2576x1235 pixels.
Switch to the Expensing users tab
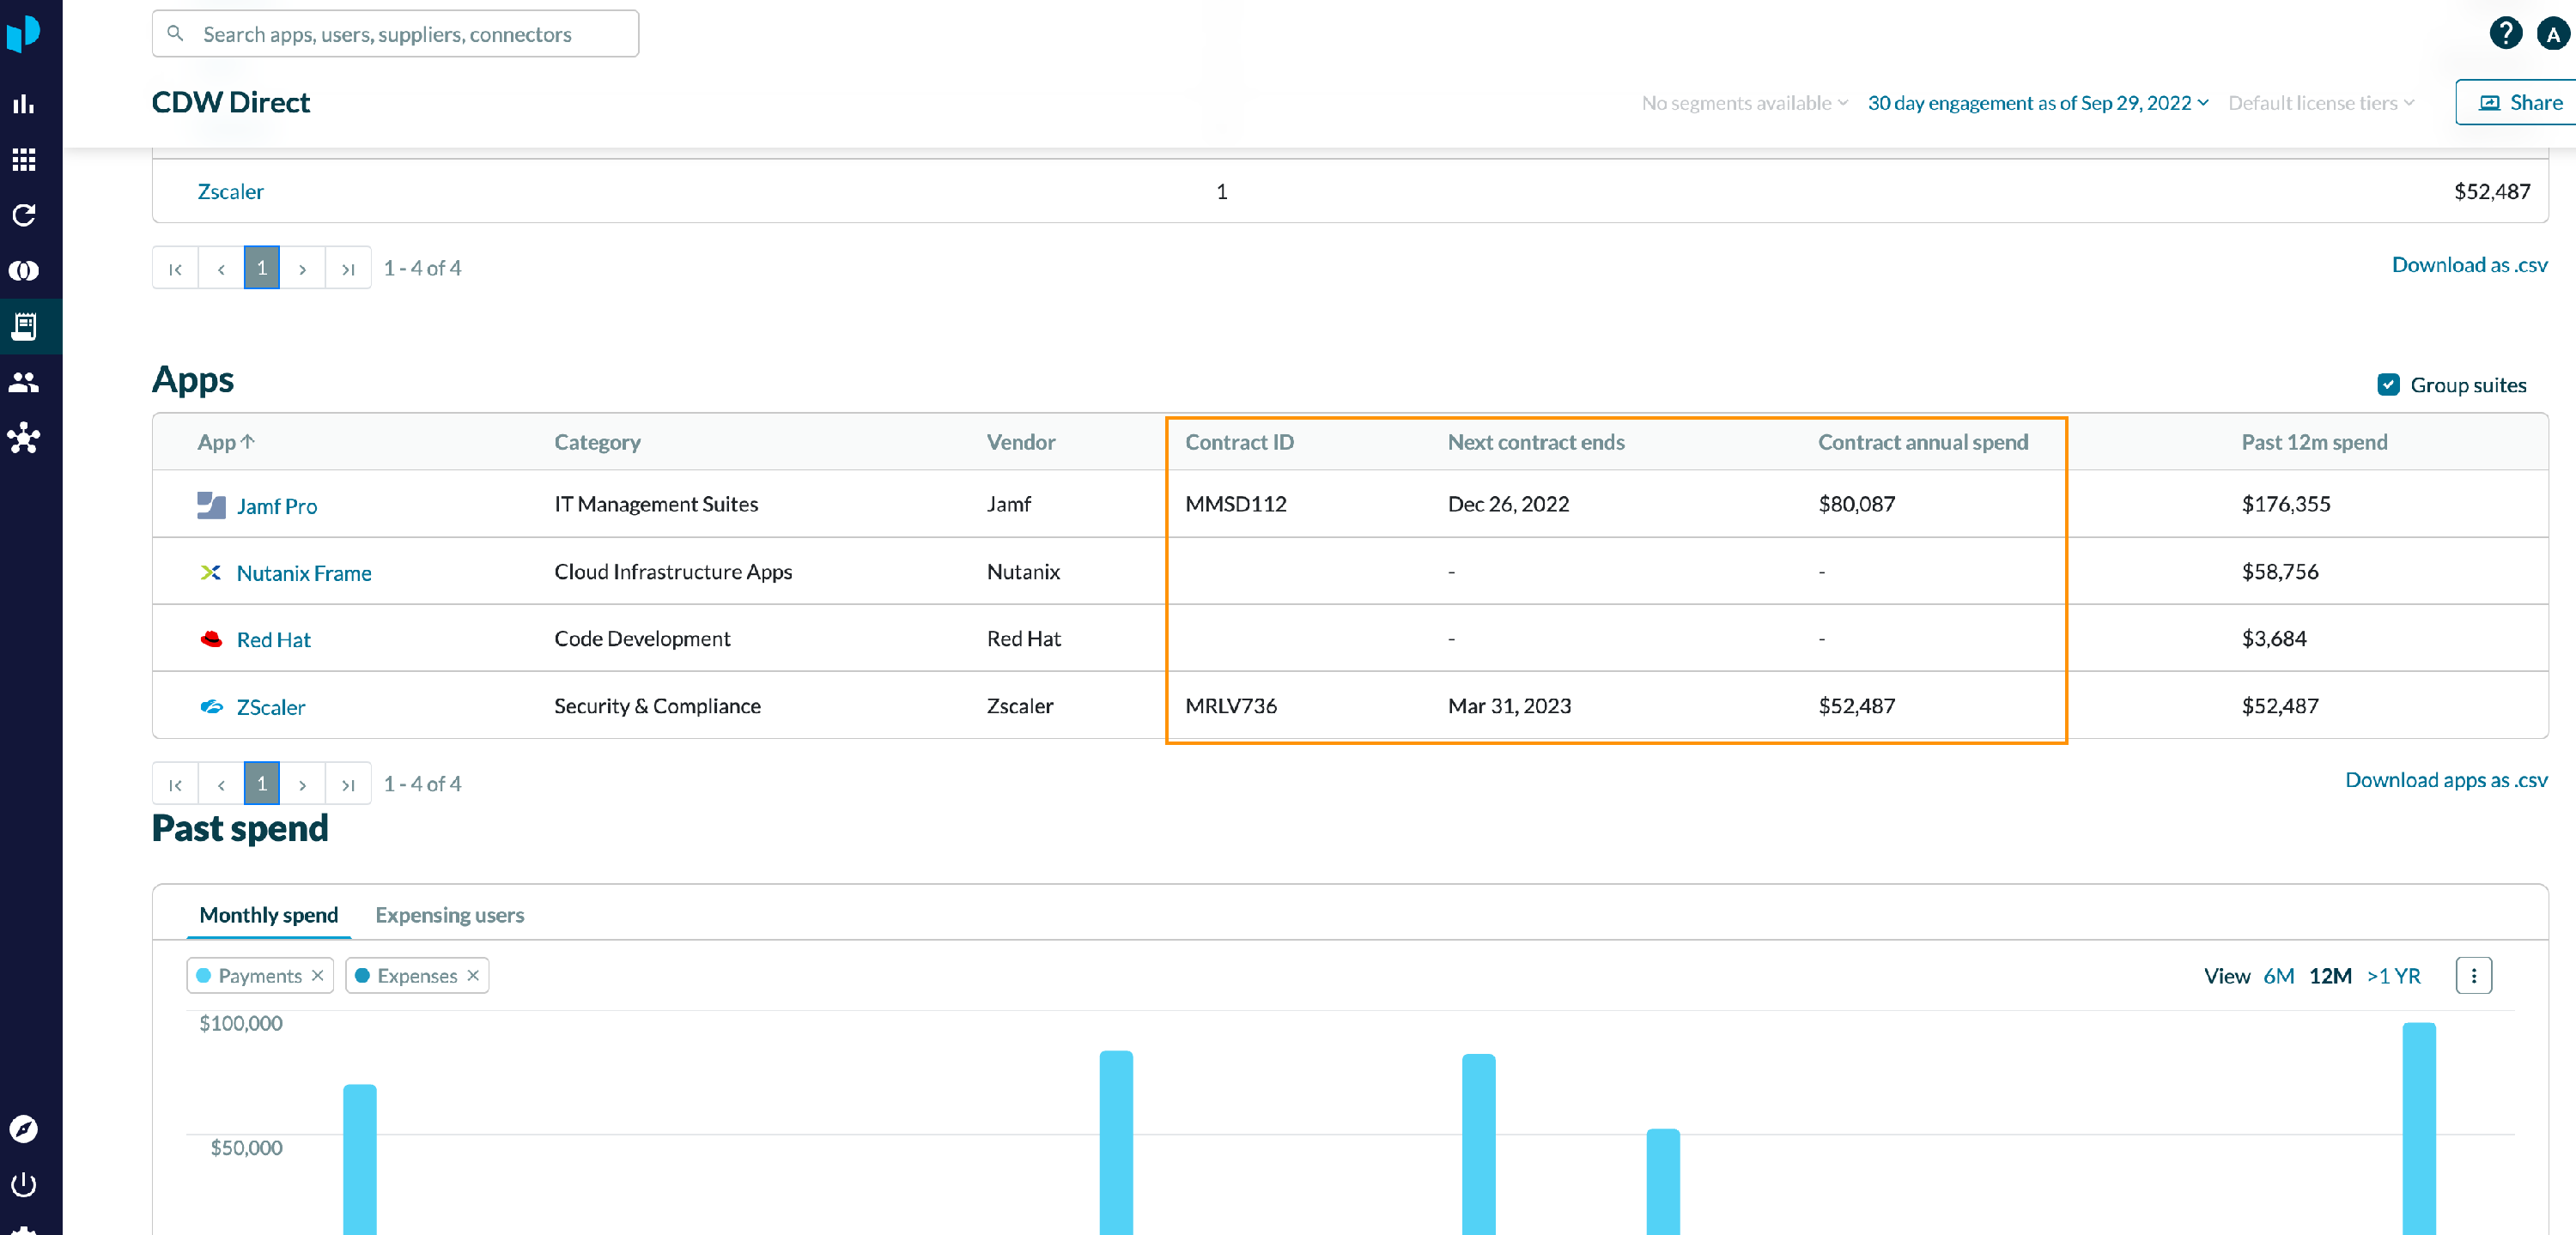point(449,914)
